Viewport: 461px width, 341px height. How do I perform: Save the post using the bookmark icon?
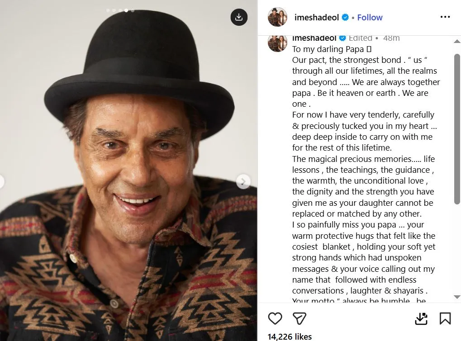coord(445,318)
